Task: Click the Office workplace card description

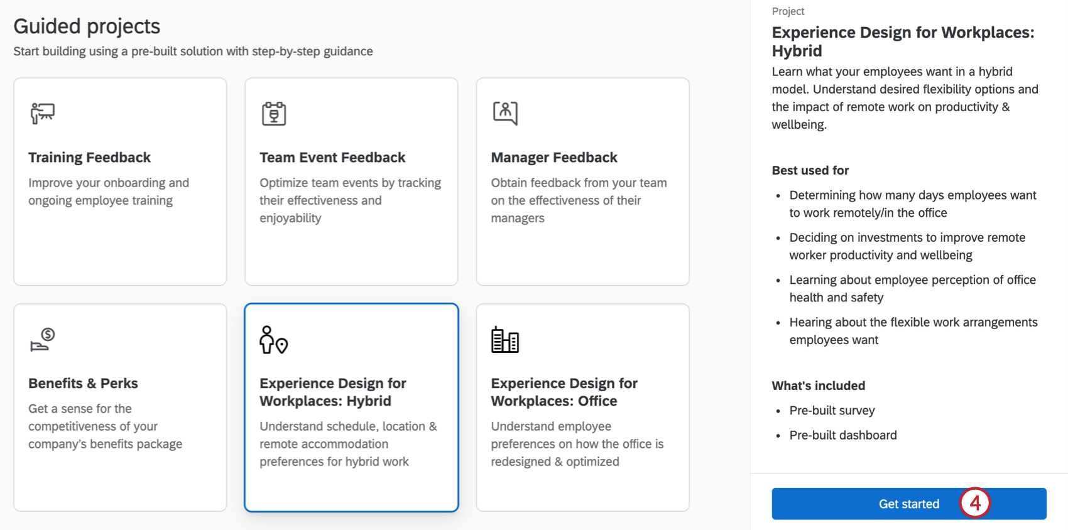Action: point(577,444)
